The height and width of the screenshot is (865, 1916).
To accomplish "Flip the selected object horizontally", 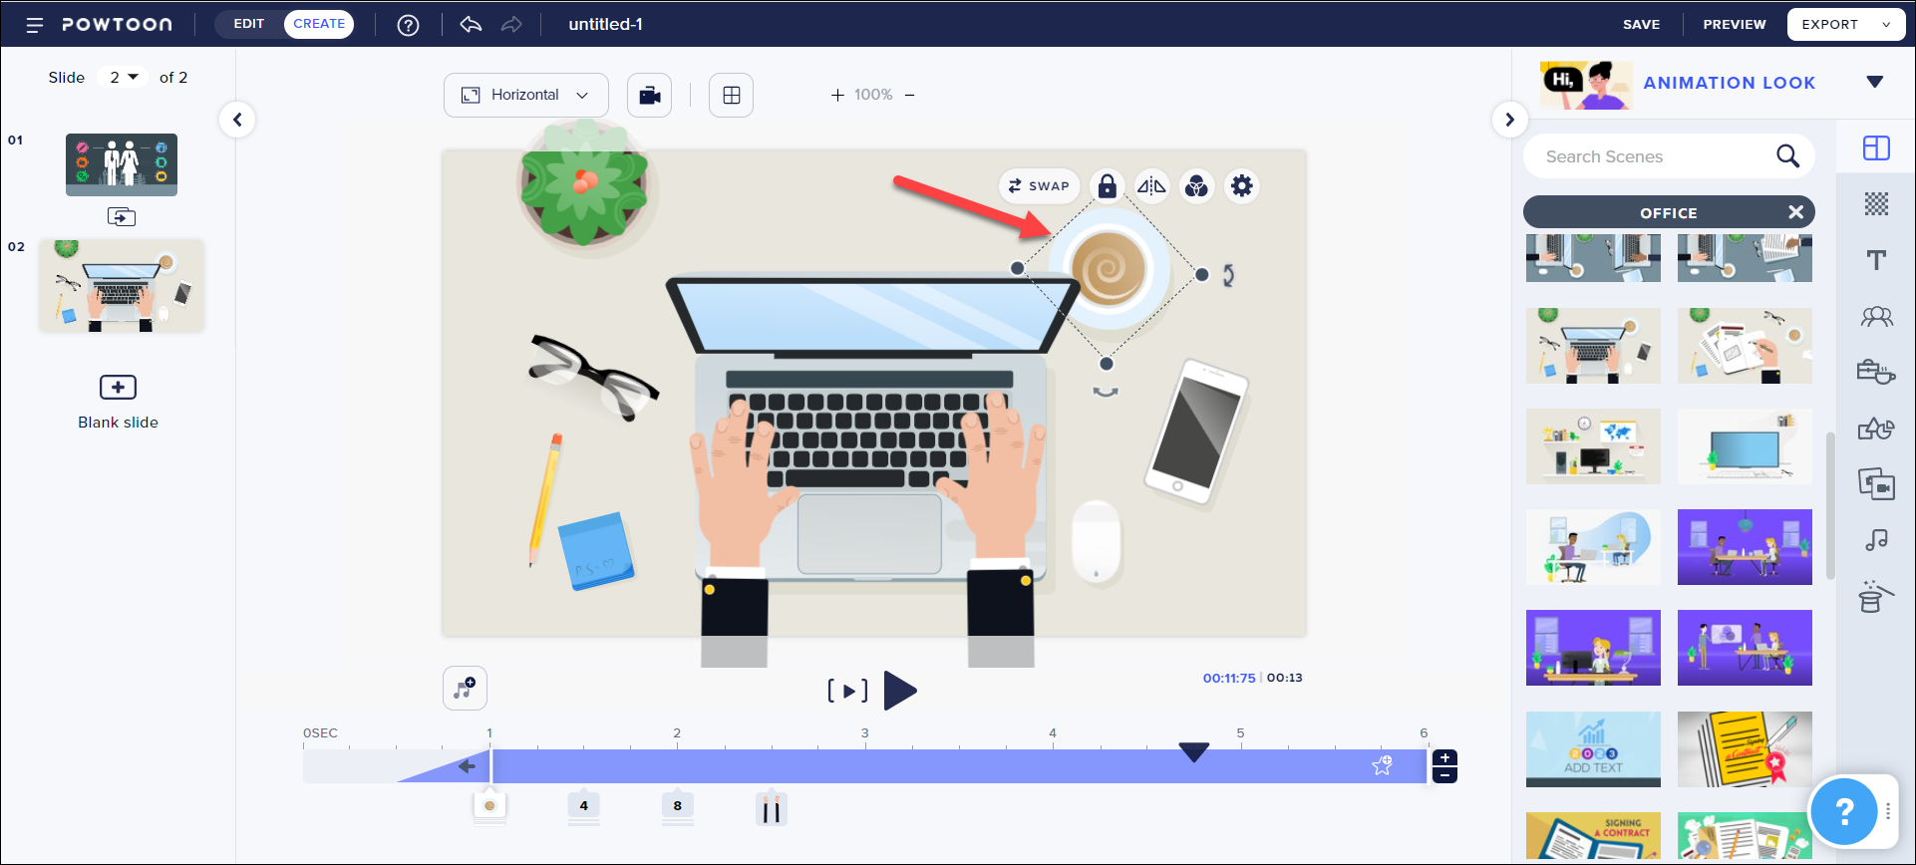I will (1151, 186).
